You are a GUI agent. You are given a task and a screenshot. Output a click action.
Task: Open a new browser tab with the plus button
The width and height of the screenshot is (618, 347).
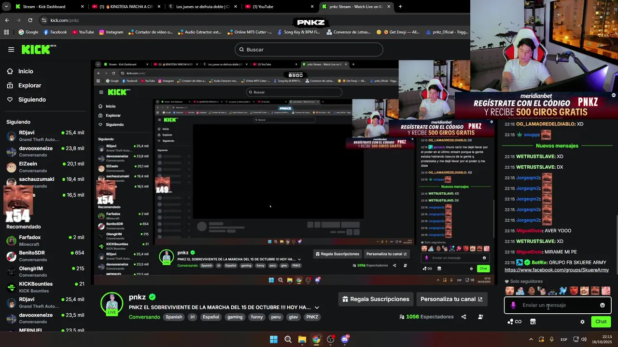pyautogui.click(x=400, y=7)
